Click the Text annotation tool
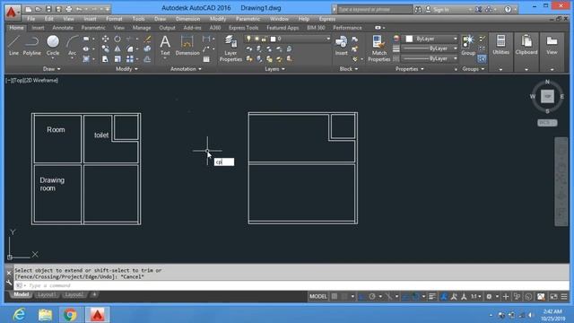This screenshot has width=574, height=323. (165, 46)
